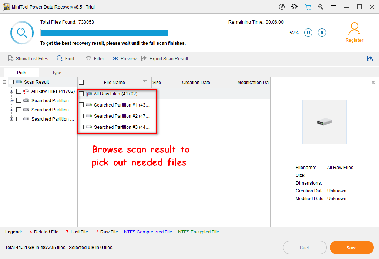The height and width of the screenshot is (259, 379).
Task: Click Searched Partition #1 drive icon
Action: pos(89,105)
